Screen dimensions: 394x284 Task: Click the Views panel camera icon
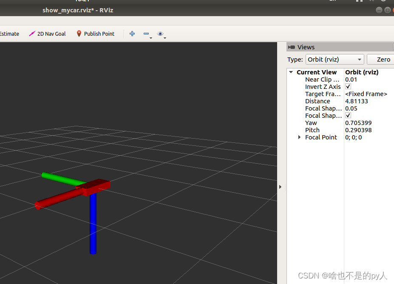(x=292, y=47)
